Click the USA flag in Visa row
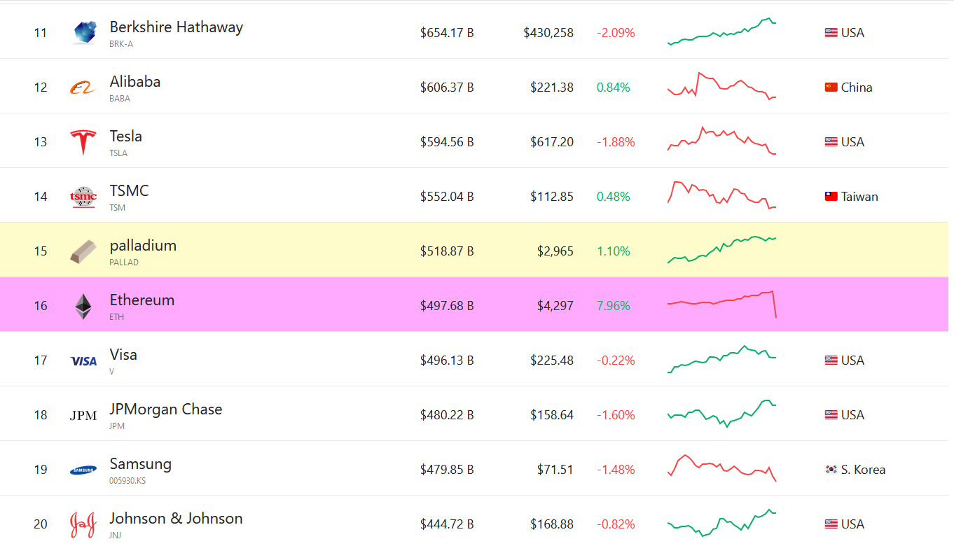This screenshot has width=954, height=546. tap(831, 360)
